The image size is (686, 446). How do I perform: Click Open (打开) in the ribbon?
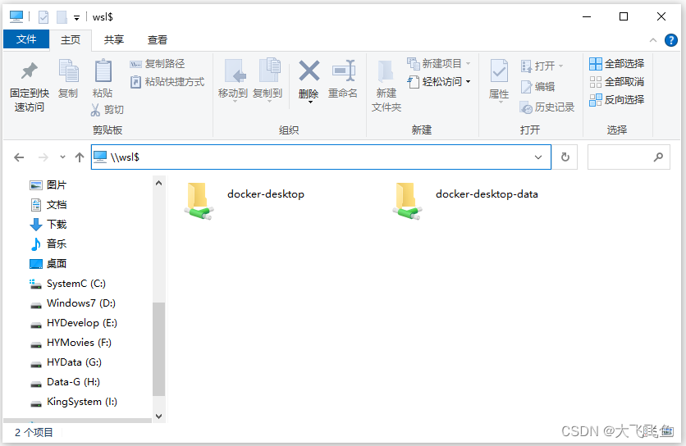(542, 66)
